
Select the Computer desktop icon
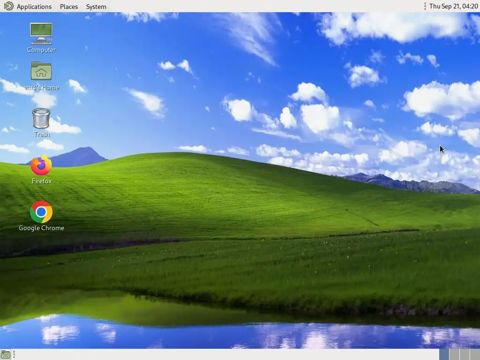pos(41,38)
